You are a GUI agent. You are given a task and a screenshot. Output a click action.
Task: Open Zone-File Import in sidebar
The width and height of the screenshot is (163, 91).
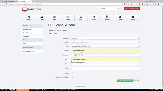click(33, 33)
